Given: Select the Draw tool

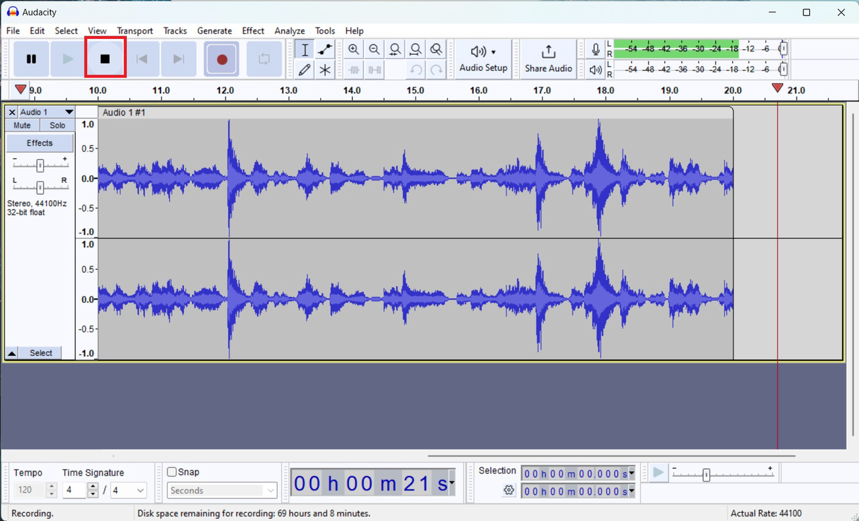Looking at the screenshot, I should pos(304,70).
